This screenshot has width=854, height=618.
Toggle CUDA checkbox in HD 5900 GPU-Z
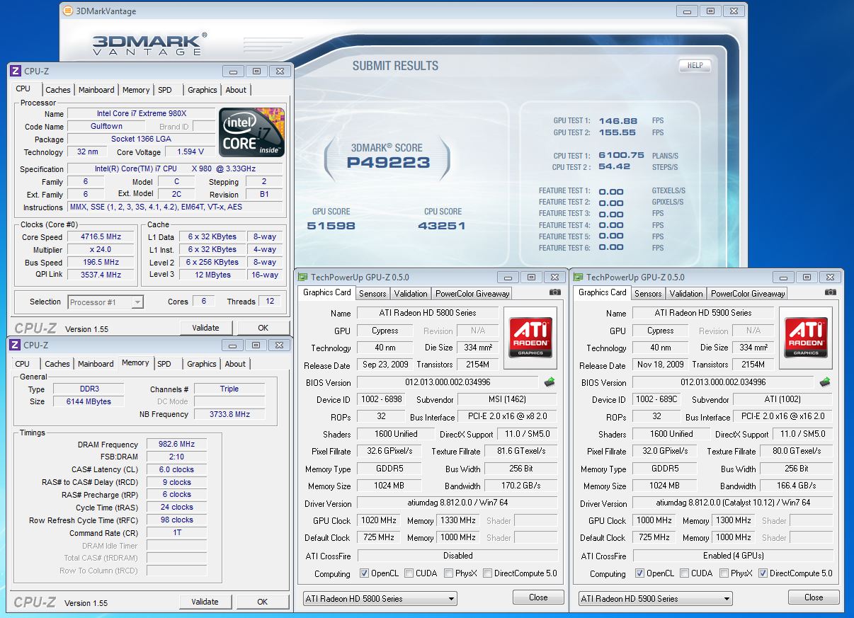[684, 573]
